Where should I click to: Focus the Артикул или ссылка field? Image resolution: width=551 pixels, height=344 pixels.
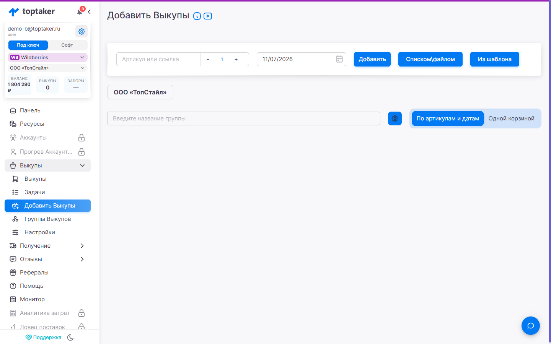pyautogui.click(x=158, y=59)
